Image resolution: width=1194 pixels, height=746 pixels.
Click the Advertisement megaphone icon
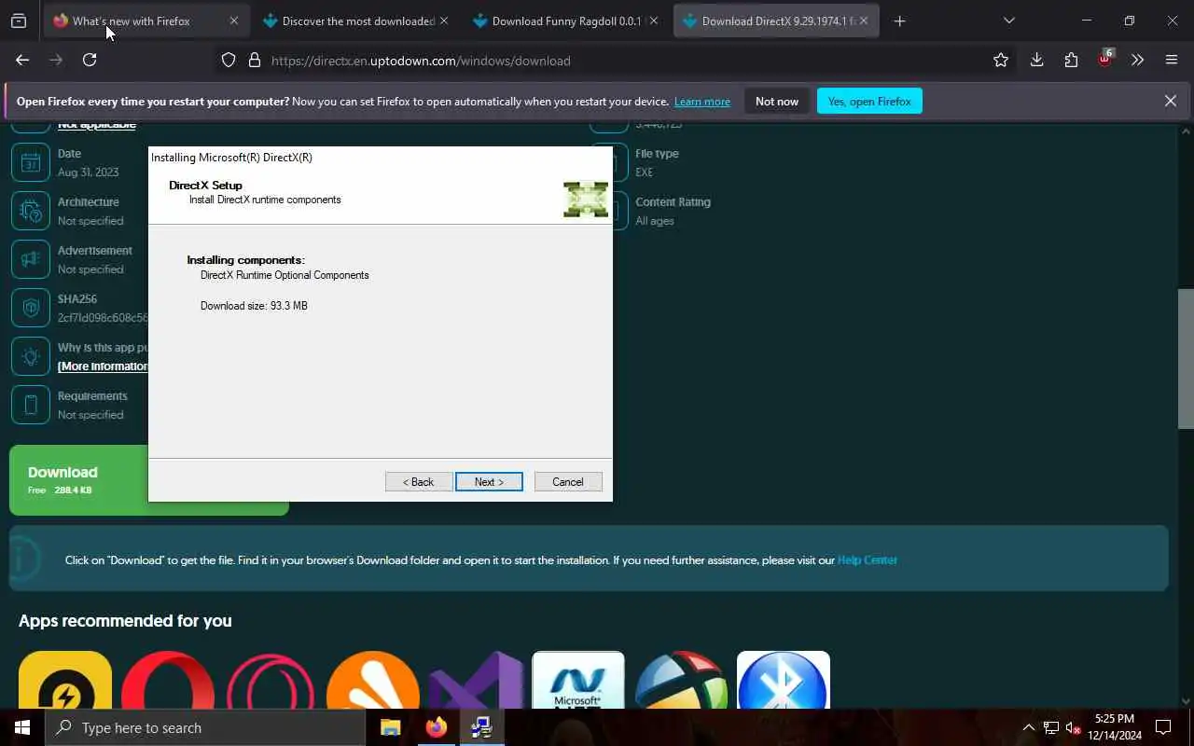click(31, 260)
